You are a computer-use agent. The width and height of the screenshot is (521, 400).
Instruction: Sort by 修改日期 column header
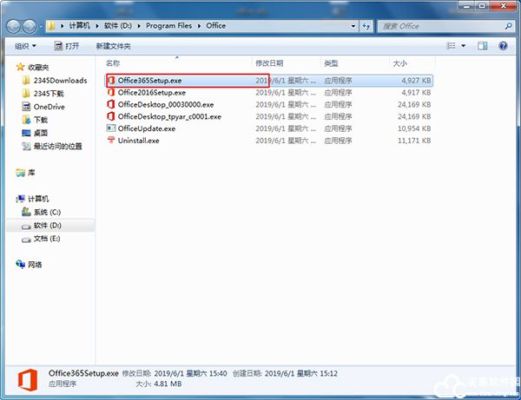click(269, 64)
